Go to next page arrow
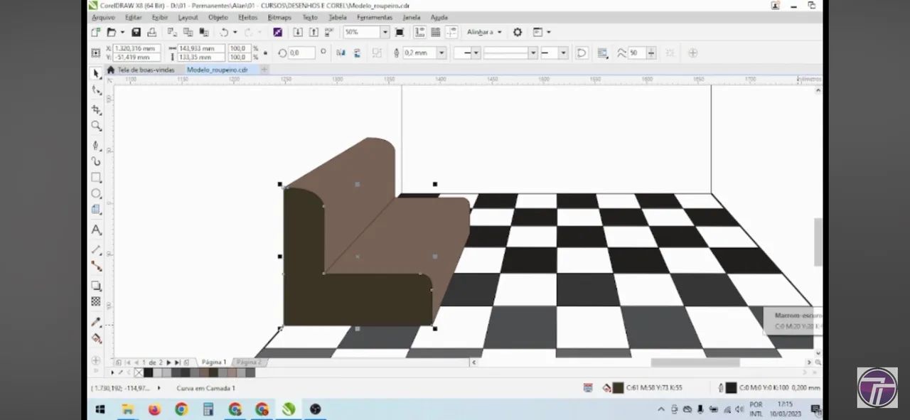The width and height of the screenshot is (910, 420). [x=168, y=362]
